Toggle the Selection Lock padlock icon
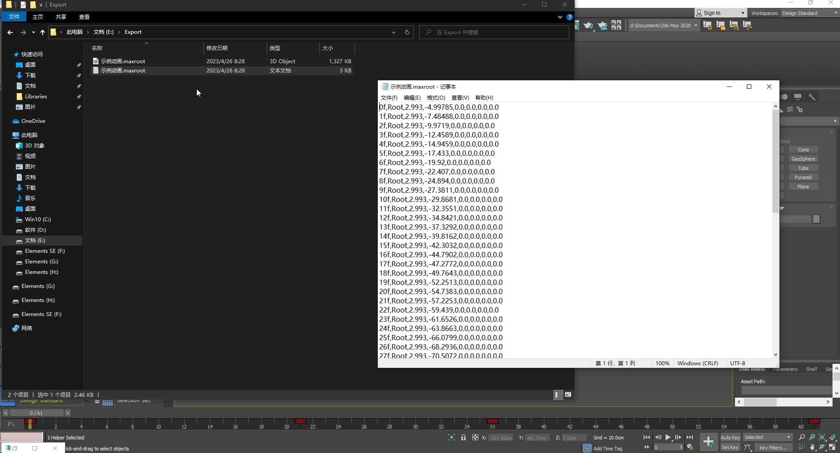840x453 pixels. click(463, 437)
